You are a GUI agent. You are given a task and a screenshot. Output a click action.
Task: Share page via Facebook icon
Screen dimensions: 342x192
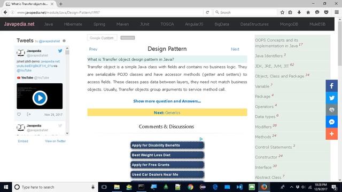(x=331, y=86)
